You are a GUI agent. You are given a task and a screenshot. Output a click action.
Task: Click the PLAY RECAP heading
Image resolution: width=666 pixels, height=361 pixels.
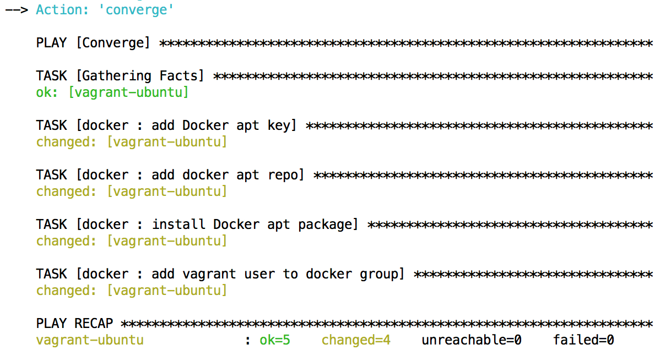pyautogui.click(x=74, y=324)
